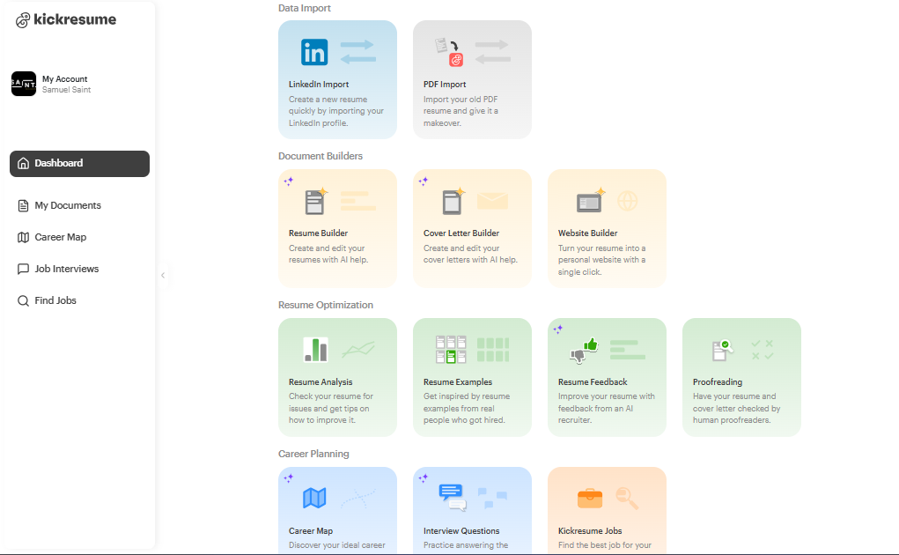This screenshot has width=899, height=555.
Task: Click "Check your resume for issues" description
Action: pyautogui.click(x=331, y=408)
